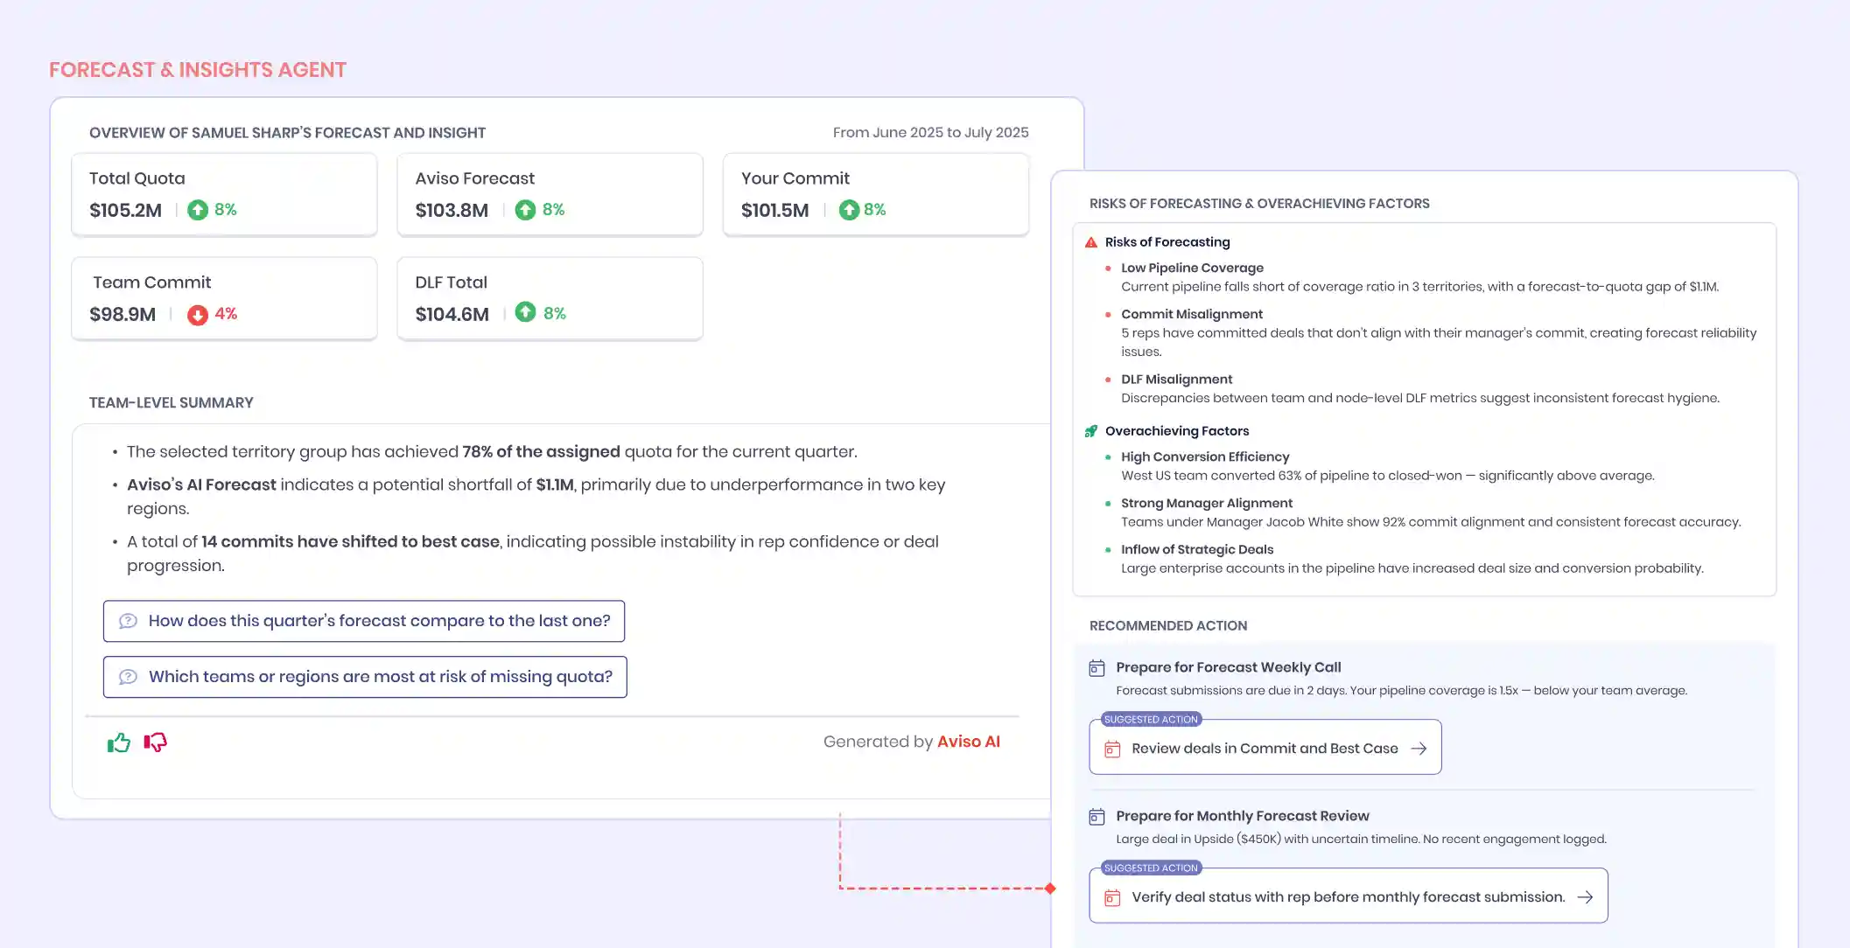Screen dimensions: 1850x948
Task: Click the chat bubble icon in forecast comparison prompt
Action: click(128, 621)
